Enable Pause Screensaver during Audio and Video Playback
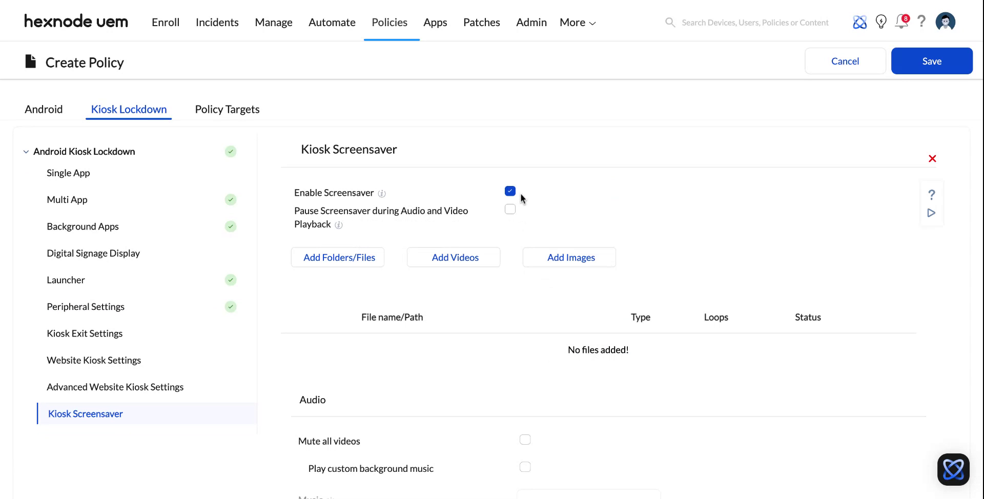The width and height of the screenshot is (984, 499). (x=510, y=209)
